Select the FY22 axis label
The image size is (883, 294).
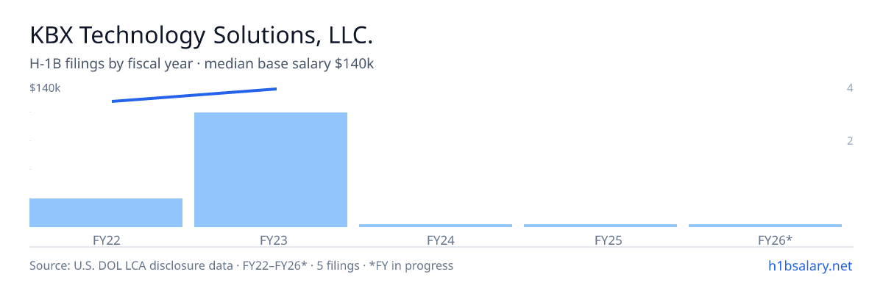pos(106,240)
